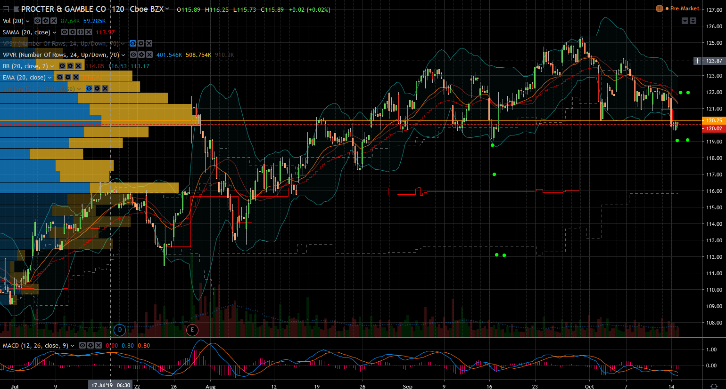This screenshot has width=726, height=389.
Task: Select the Vol (20) indicator name
Action: 13,21
